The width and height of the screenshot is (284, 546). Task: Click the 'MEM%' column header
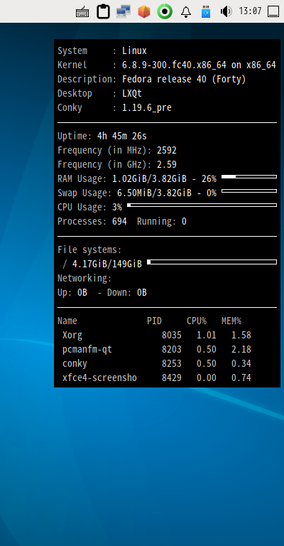coord(231,321)
